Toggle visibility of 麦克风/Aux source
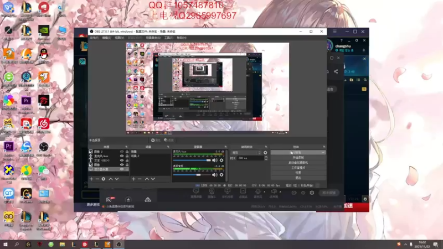Image resolution: width=443 pixels, height=249 pixels. pos(122,156)
